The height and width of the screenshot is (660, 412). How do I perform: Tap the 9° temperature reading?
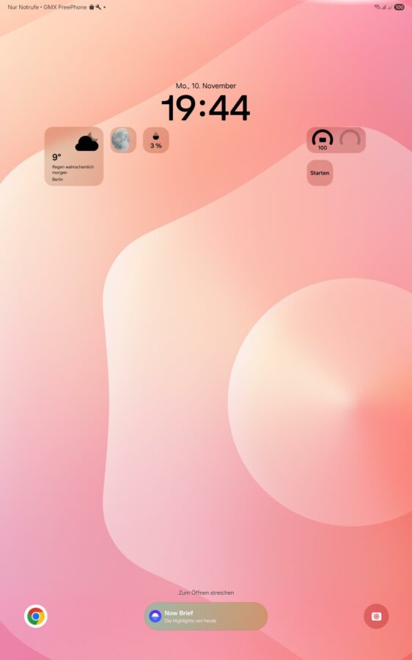pyautogui.click(x=56, y=158)
